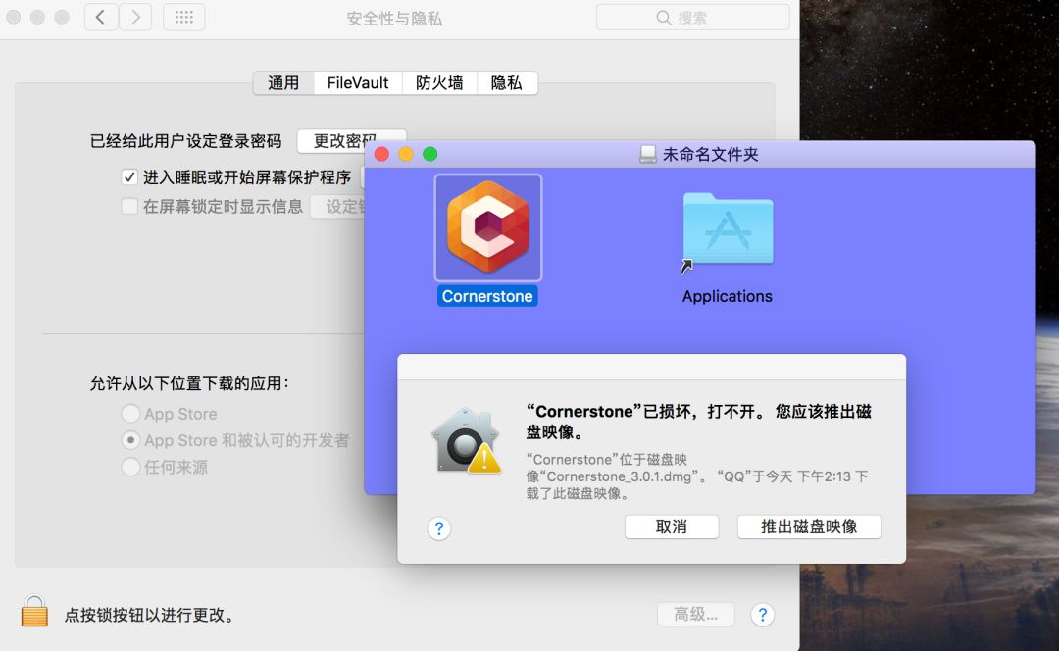Click the 高级… button

coord(695,615)
